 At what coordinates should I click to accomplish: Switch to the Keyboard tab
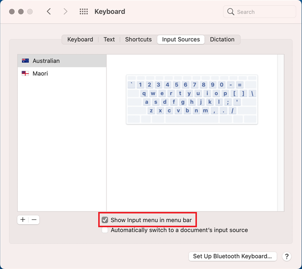[x=80, y=39]
